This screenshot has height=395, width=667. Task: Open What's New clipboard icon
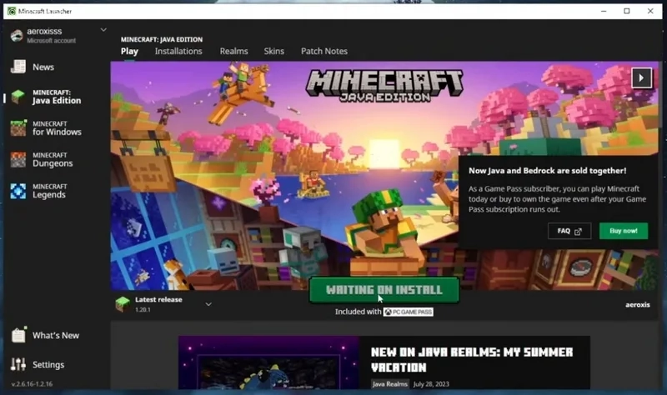pyautogui.click(x=18, y=335)
